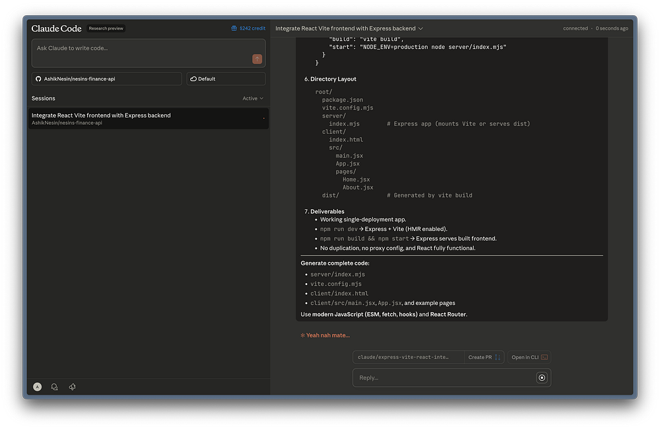This screenshot has height=429, width=660.
Task: Click the terminal icon on Open in CLI
Action: click(x=544, y=357)
